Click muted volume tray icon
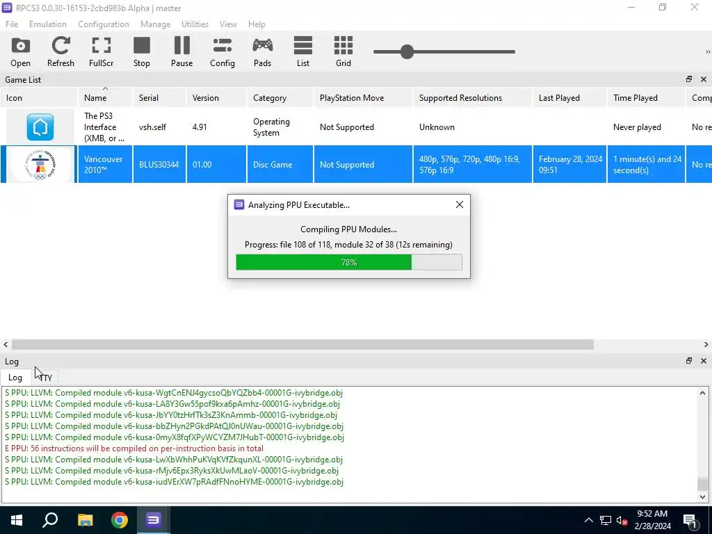The width and height of the screenshot is (712, 534). point(622,520)
